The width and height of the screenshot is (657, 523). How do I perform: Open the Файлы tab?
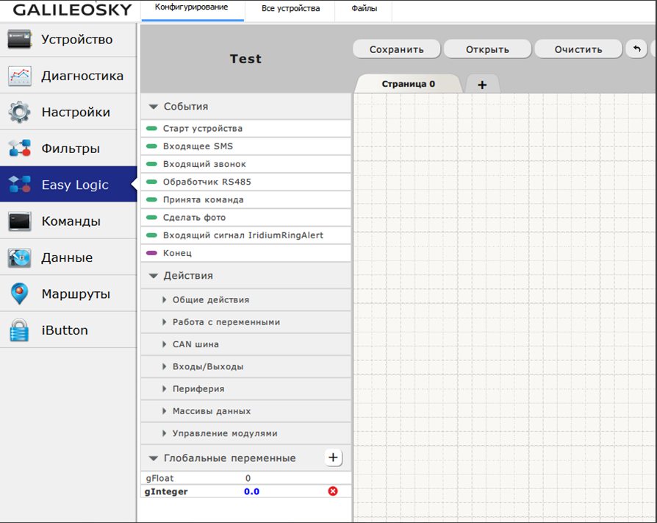362,9
